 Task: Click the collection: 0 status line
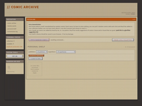(11, 41)
